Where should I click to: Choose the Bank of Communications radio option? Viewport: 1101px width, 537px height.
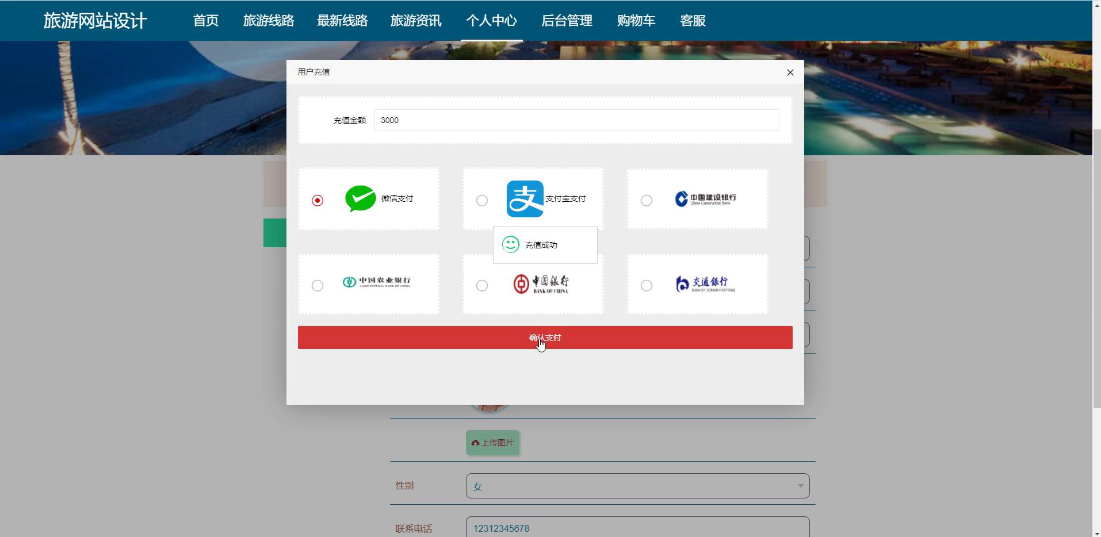[x=647, y=285]
